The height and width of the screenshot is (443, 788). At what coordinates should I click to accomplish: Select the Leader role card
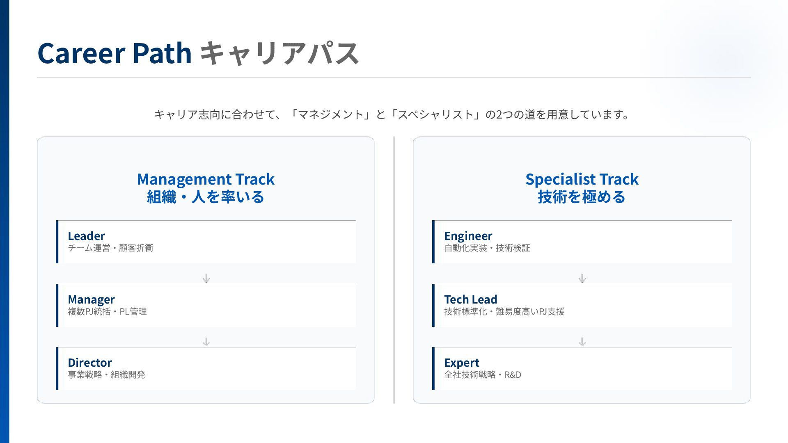point(206,242)
